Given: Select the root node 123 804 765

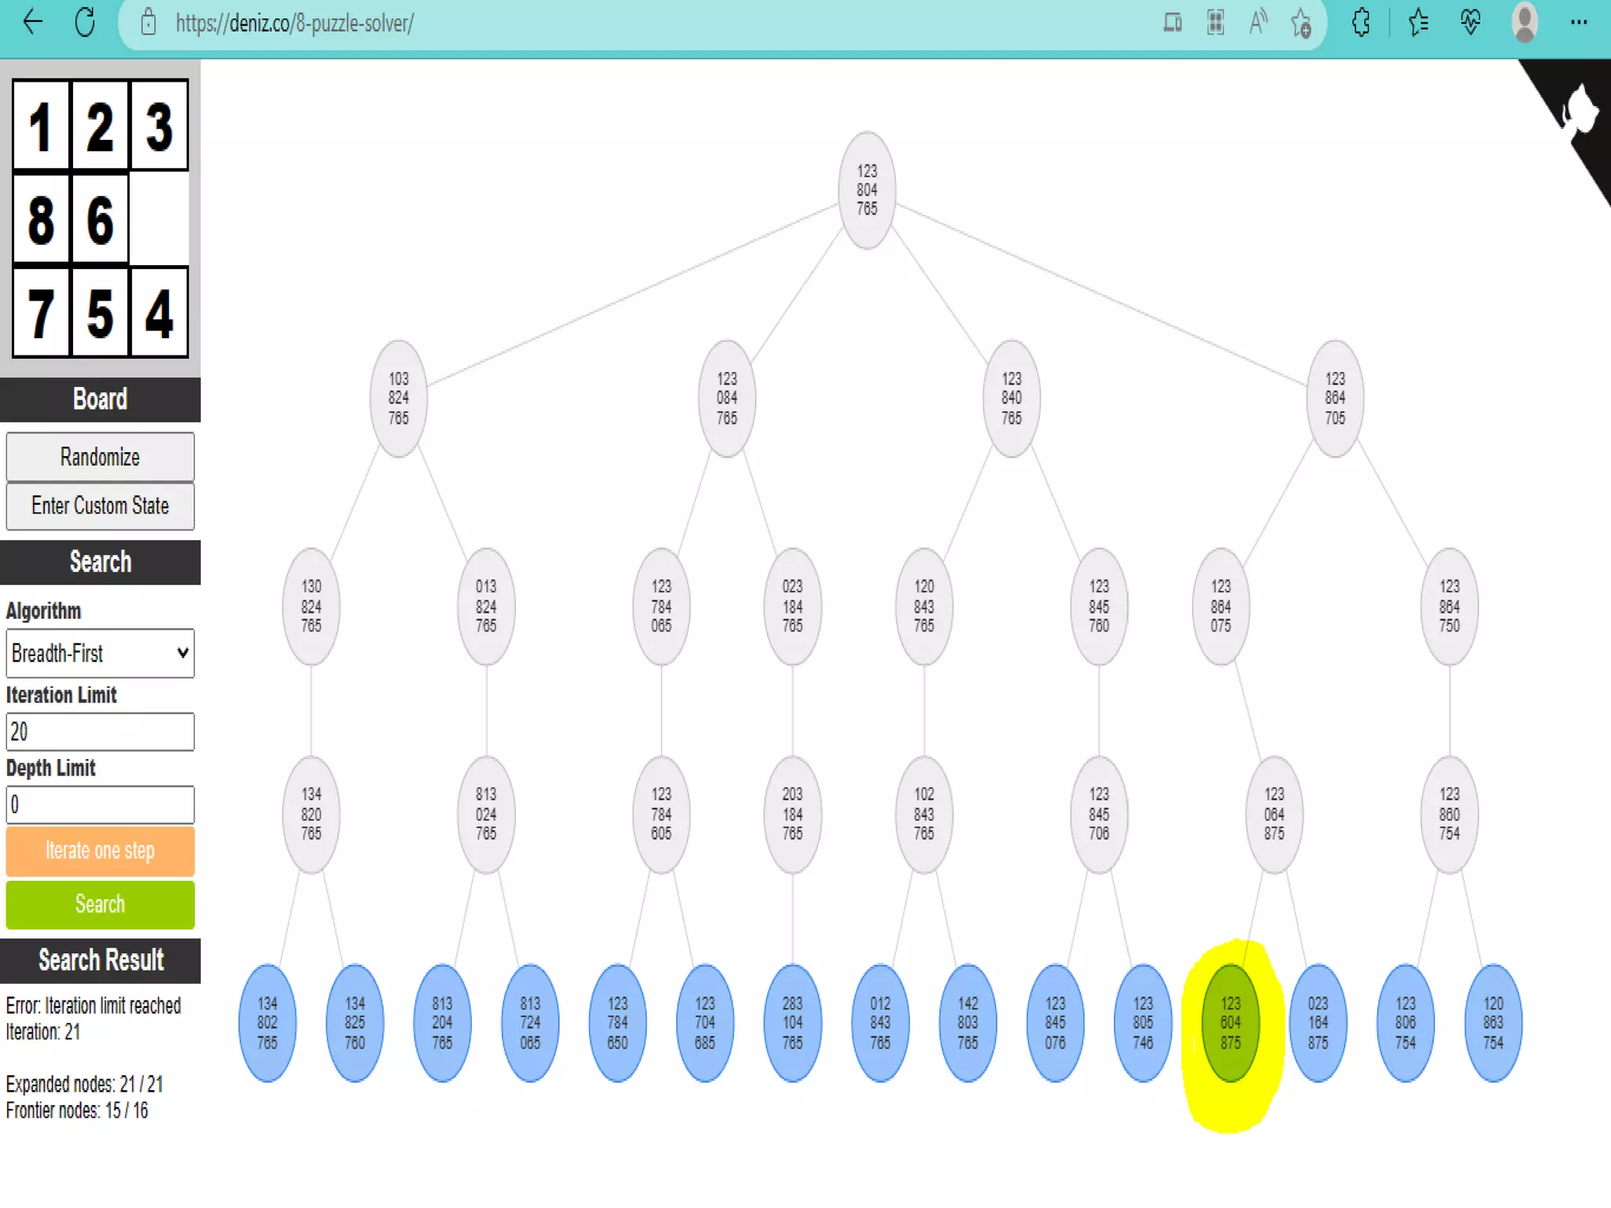Looking at the screenshot, I should pyautogui.click(x=867, y=190).
